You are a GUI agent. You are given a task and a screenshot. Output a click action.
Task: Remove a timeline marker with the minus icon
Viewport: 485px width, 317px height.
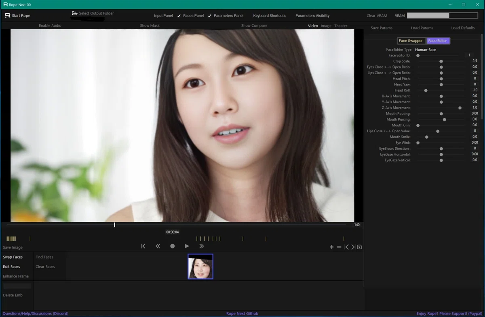click(x=339, y=247)
